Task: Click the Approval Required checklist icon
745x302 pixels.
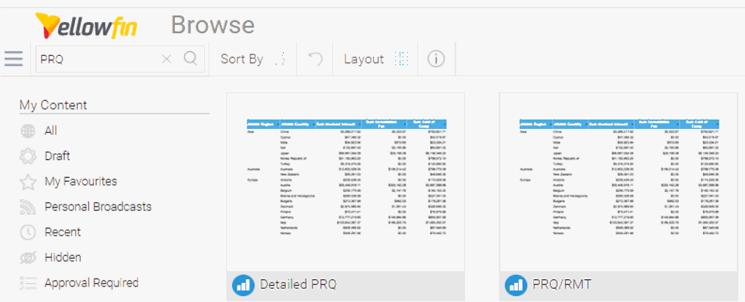Action: [x=28, y=283]
